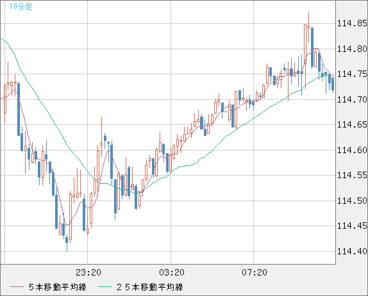
Task: Click the 114.65 price axis label
Action: 352,124
